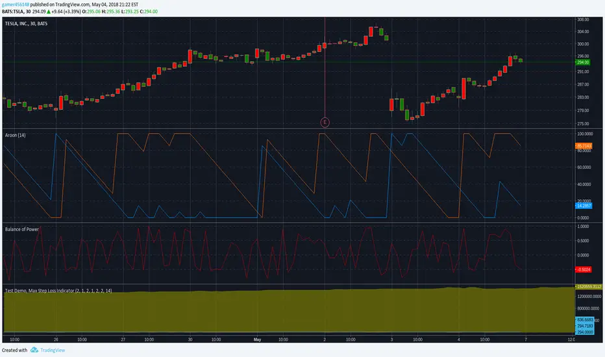Click the 294.7183 value label
Viewport: 605px width, 357px height.
coord(585,326)
